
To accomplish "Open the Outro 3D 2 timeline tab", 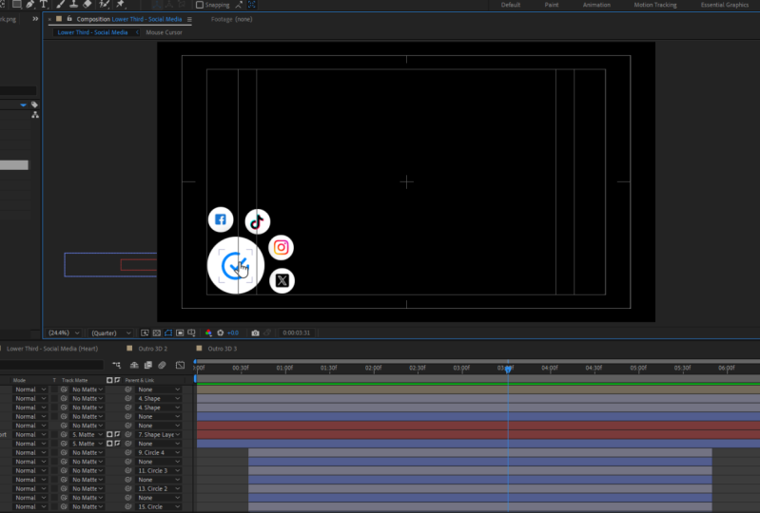I will [153, 349].
